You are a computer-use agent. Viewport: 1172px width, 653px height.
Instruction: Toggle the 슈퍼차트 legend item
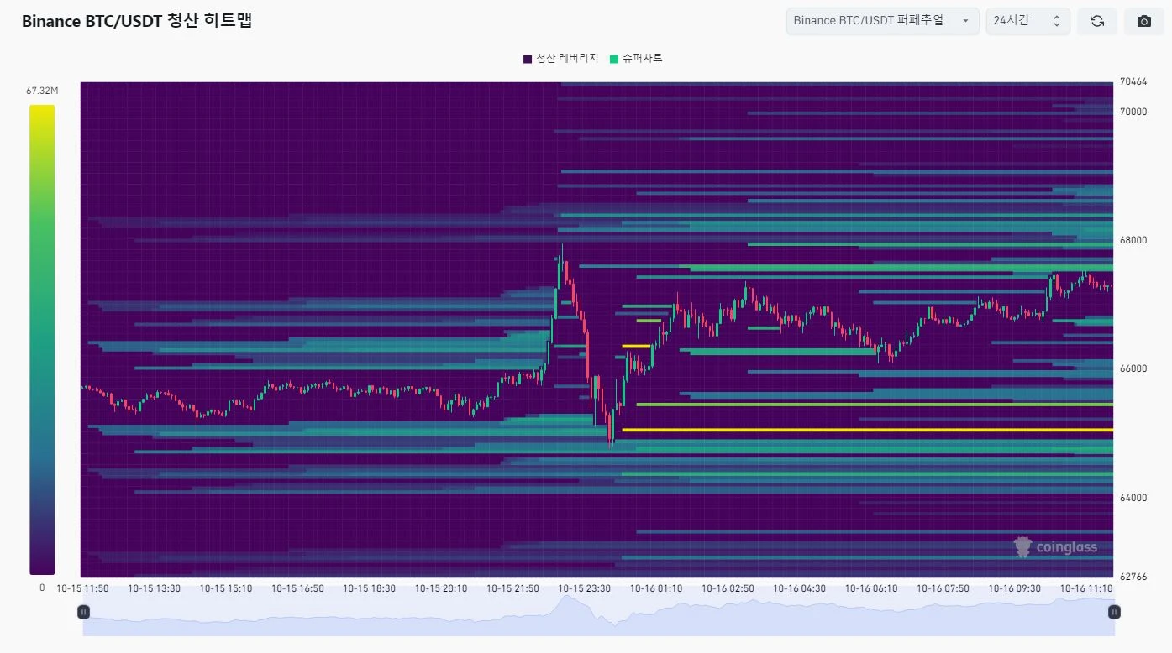[x=636, y=59]
